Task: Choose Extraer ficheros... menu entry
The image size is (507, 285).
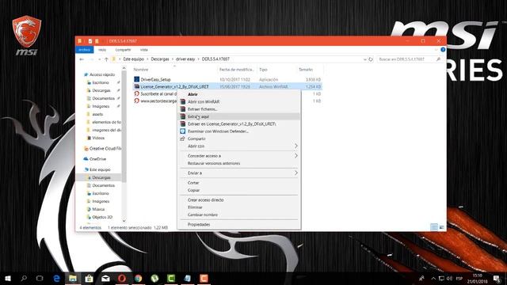Action: coord(239,109)
